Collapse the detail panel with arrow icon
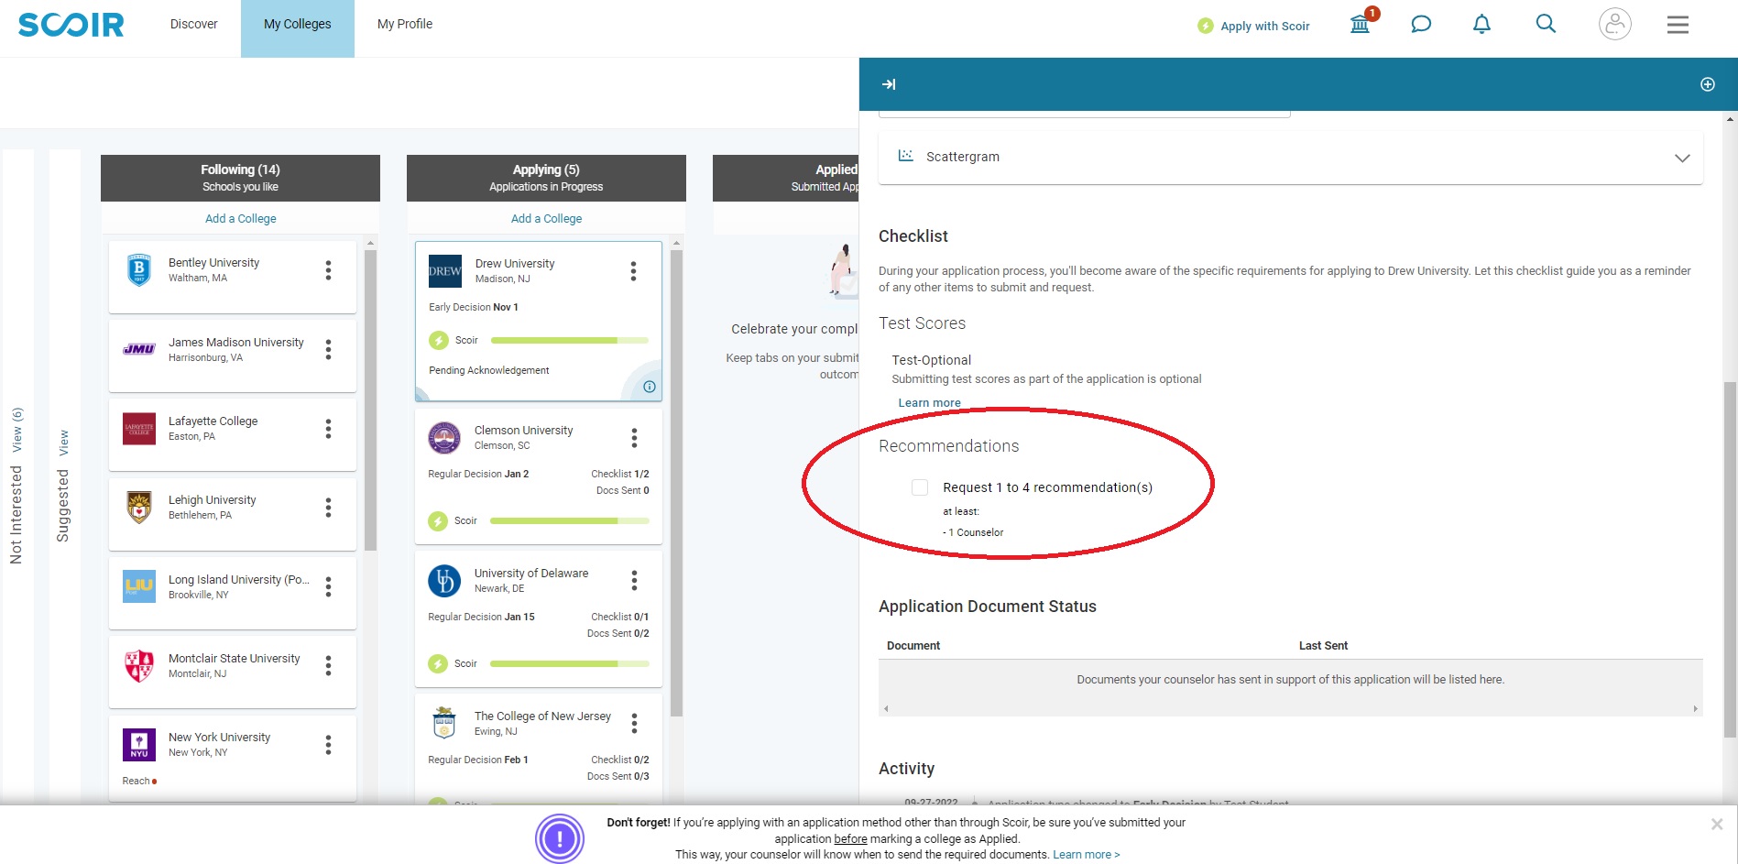The image size is (1738, 864). [x=889, y=84]
